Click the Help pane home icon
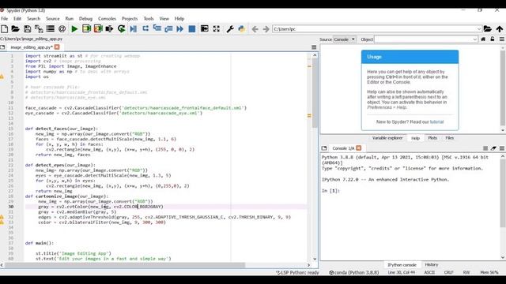This screenshot has height=284, width=506. tap(483, 39)
